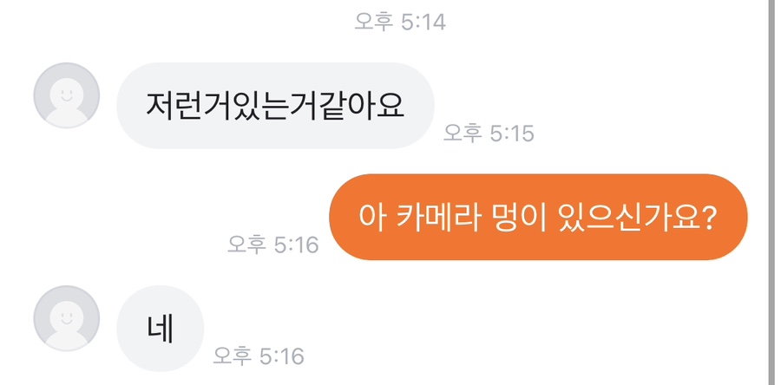Click the 오후 5:15 timestamp
Screen dimensions: 781x385
click(x=489, y=134)
